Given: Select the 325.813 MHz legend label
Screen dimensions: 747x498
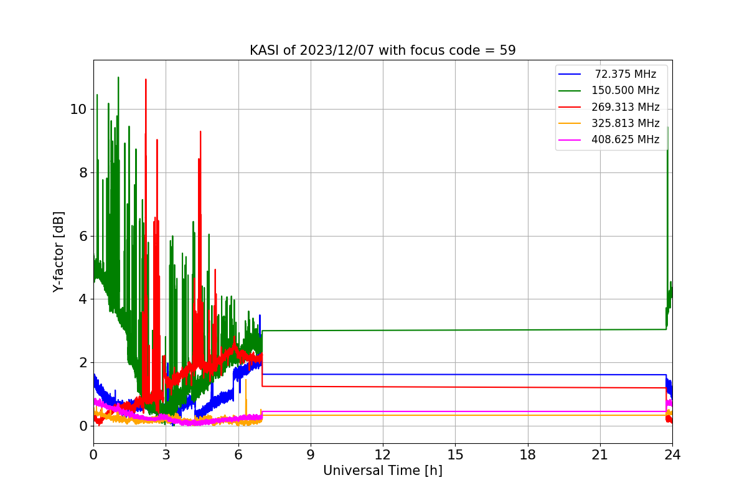Looking at the screenshot, I should [x=625, y=123].
